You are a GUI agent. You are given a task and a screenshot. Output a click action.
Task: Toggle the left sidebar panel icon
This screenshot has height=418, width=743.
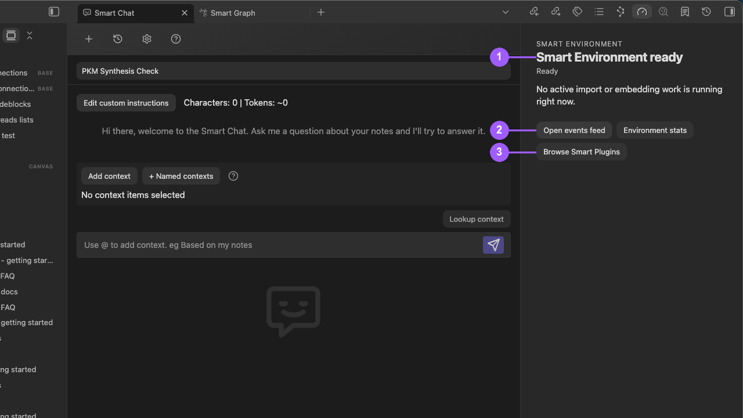point(54,12)
